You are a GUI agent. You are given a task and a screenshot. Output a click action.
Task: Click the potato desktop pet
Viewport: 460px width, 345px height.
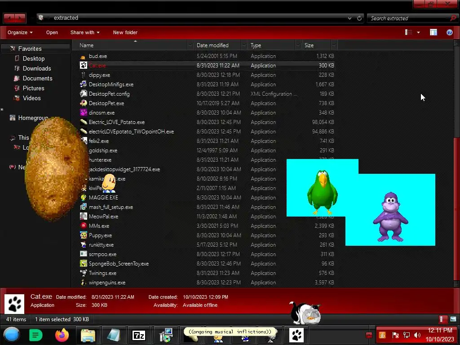(x=56, y=169)
